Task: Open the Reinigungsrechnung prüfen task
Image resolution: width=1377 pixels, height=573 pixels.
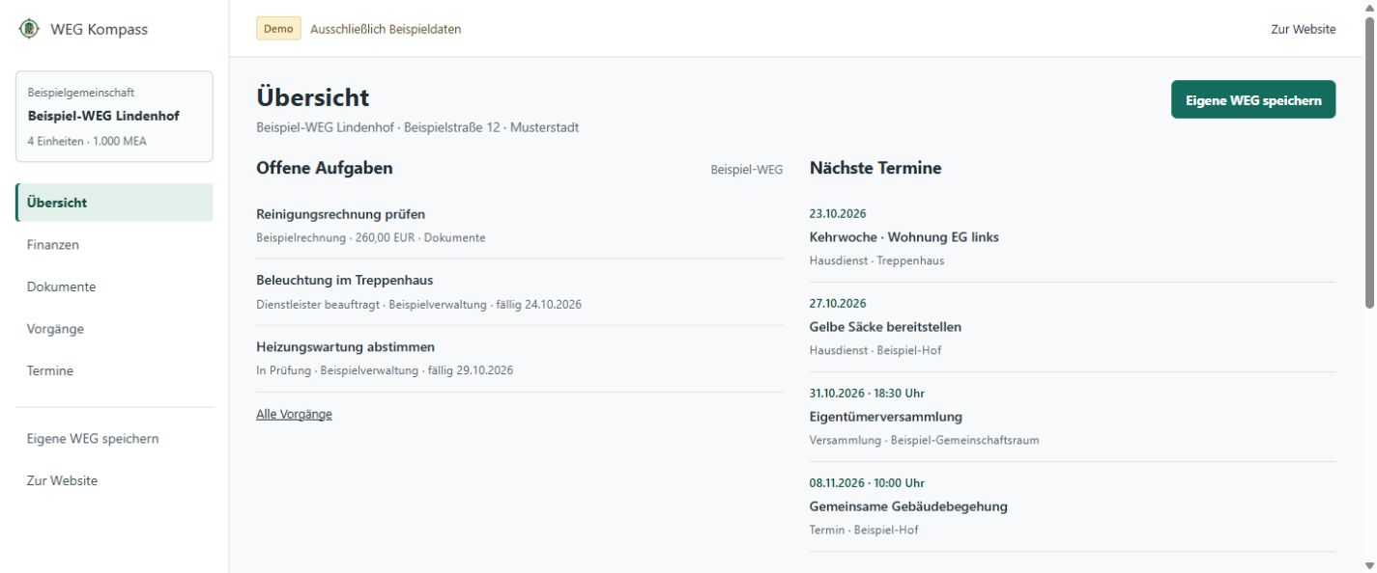Action: (520, 226)
